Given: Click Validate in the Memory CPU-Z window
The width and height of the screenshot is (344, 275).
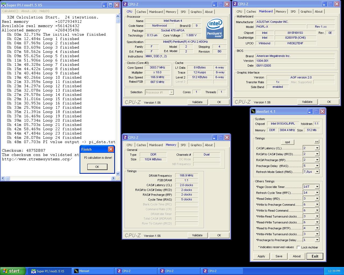Looking at the screenshot, I should click(197, 235).
